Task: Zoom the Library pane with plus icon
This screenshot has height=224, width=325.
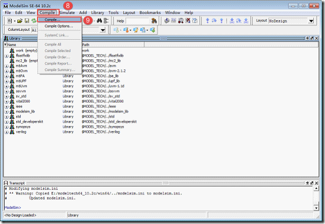Action: tap(307, 38)
